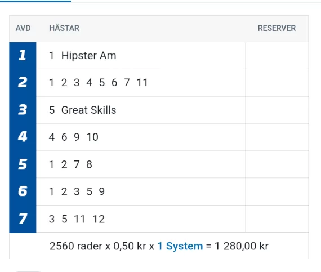Click horse number 7 in race 5
Image resolution: width=321 pixels, height=272 pixels.
click(77, 164)
